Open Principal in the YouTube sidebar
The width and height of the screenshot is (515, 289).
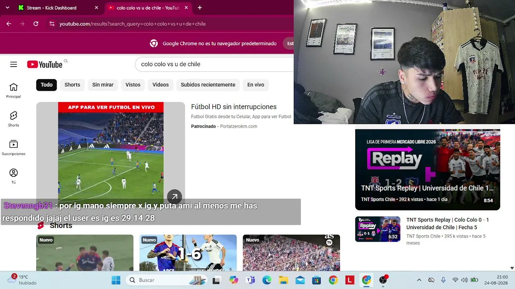pyautogui.click(x=13, y=90)
